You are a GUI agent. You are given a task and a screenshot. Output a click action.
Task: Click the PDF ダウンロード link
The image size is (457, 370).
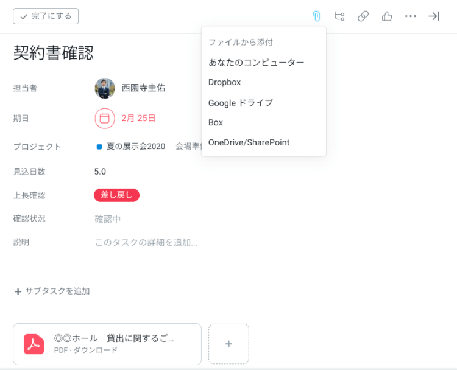pyautogui.click(x=86, y=350)
